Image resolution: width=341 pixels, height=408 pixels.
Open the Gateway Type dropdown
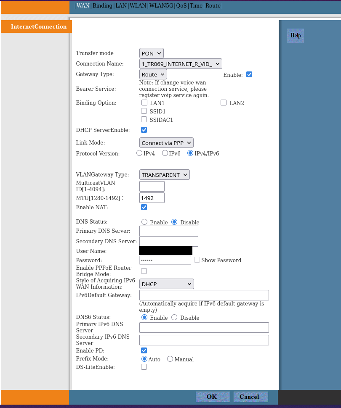point(152,74)
